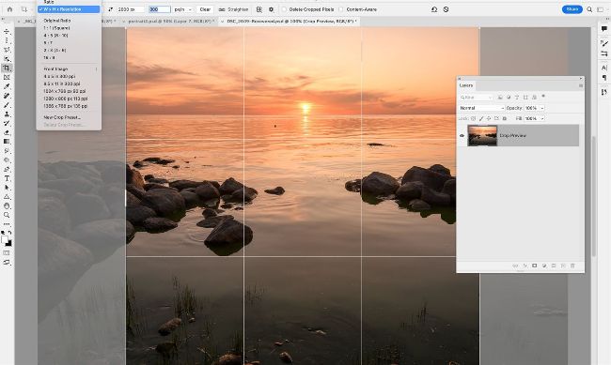
Task: Select the Rectangular Marquee tool
Action: point(7,40)
